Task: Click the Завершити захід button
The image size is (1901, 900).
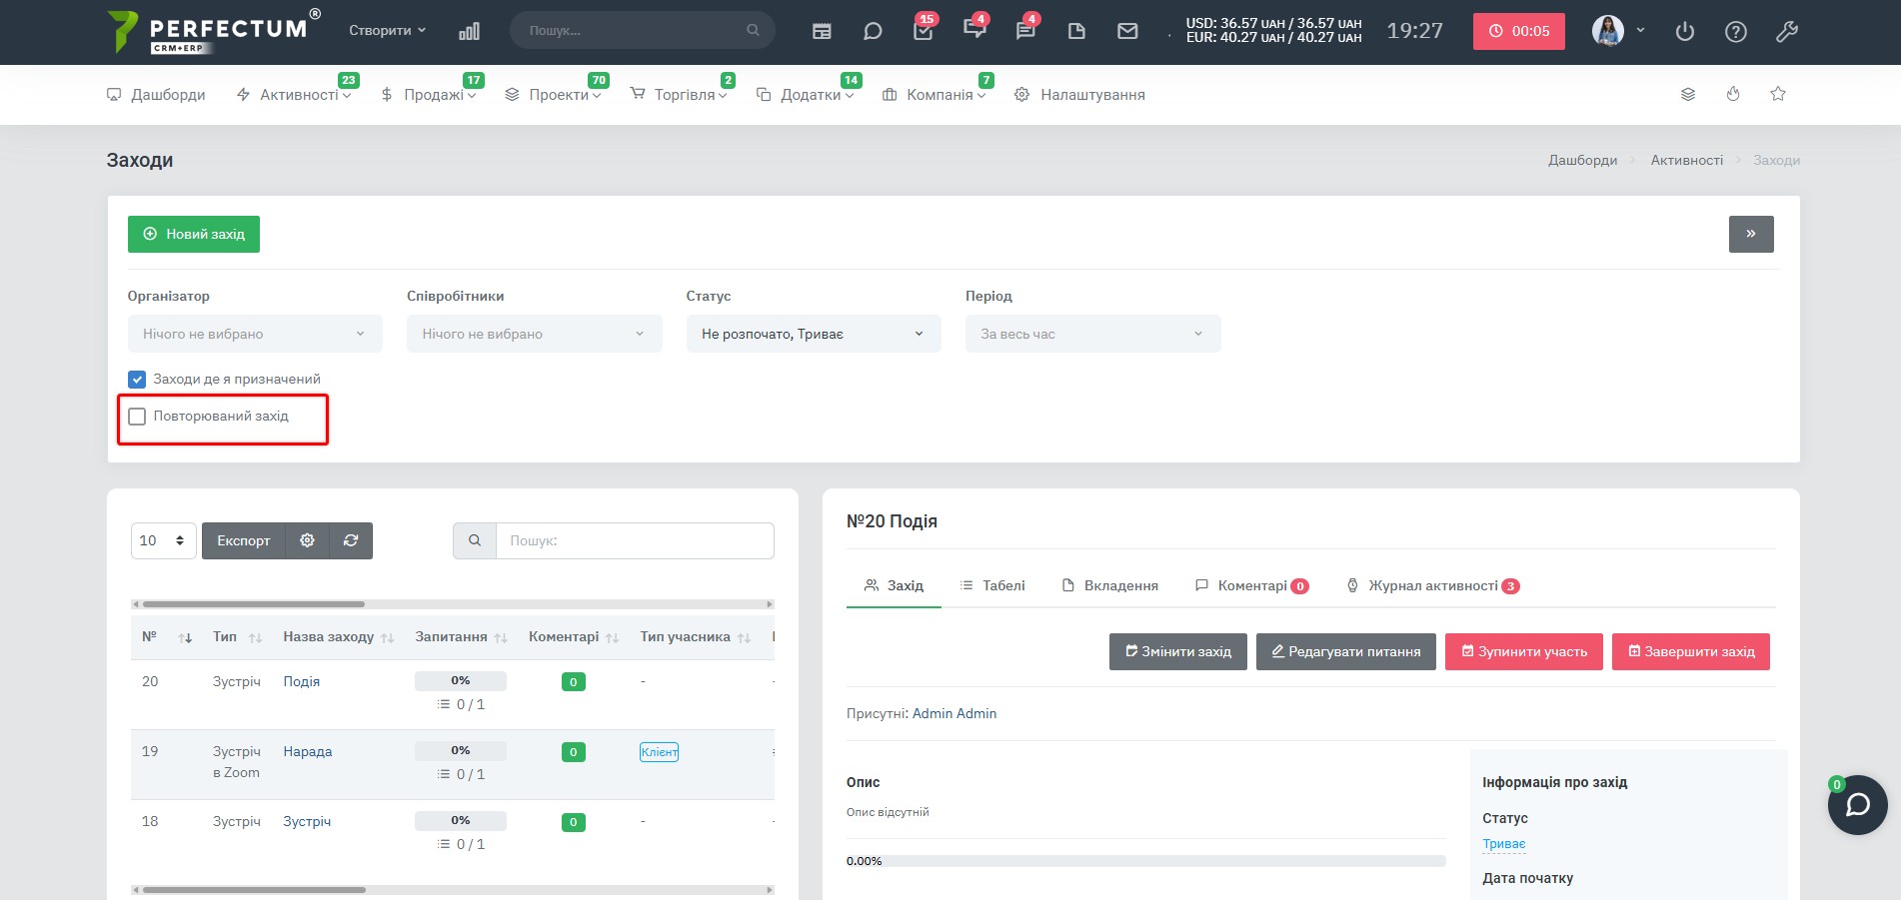Action: click(x=1691, y=651)
